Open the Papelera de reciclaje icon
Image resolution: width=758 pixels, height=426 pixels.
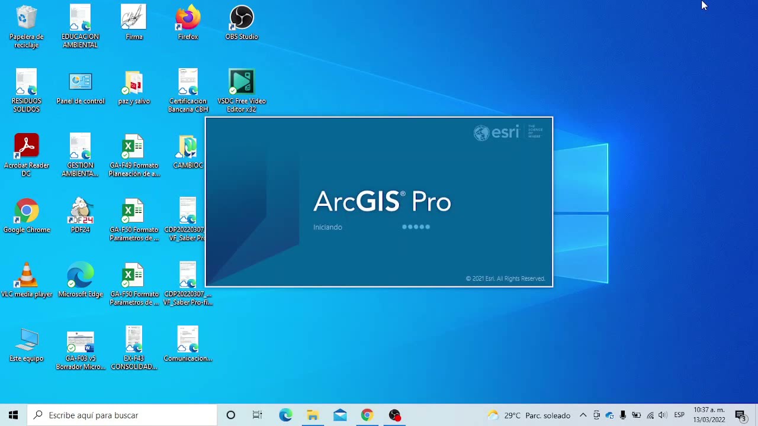point(27,27)
